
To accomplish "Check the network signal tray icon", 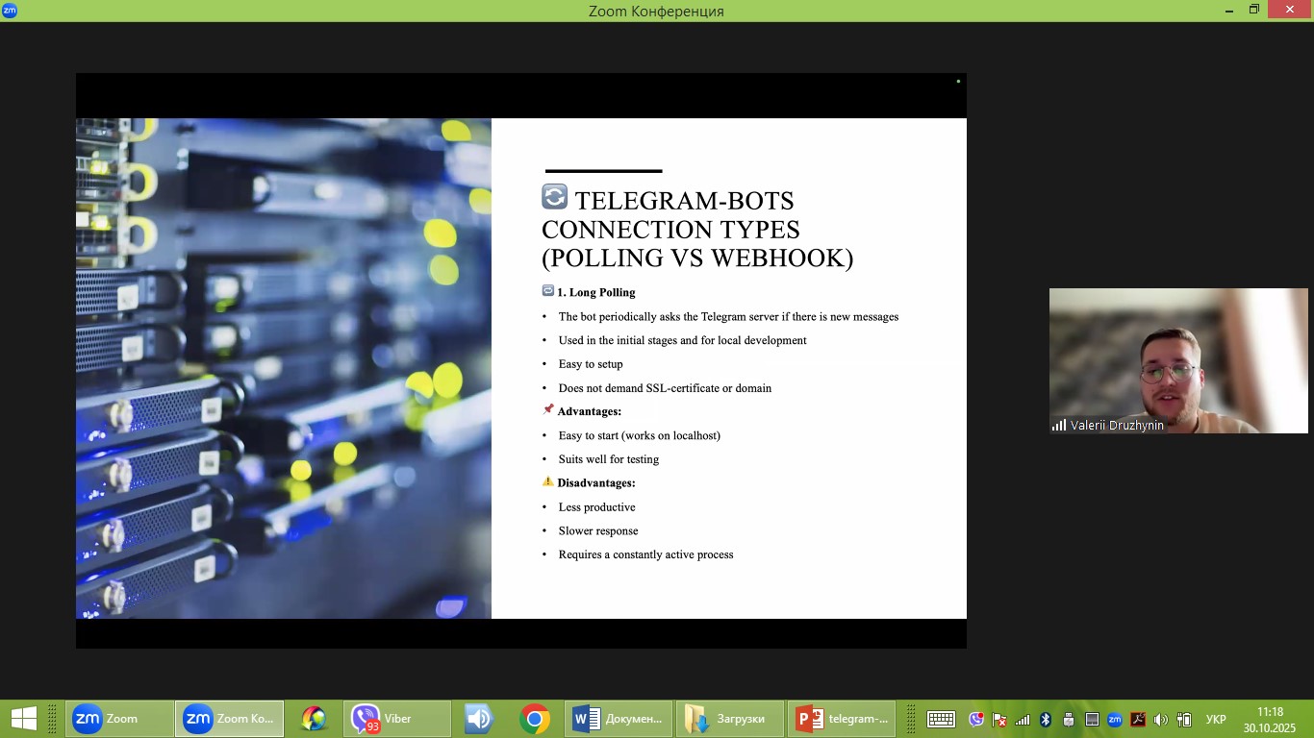I will pos(1023,720).
